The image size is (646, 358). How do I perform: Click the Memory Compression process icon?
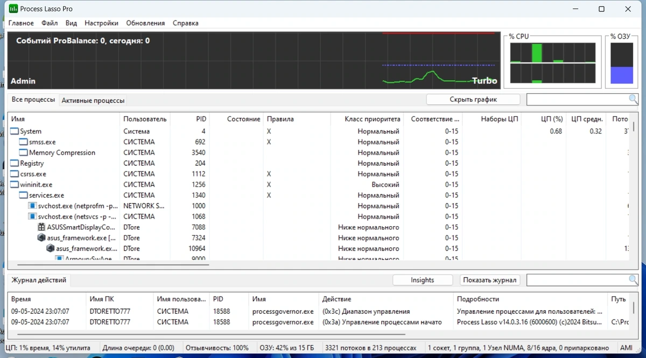point(24,153)
